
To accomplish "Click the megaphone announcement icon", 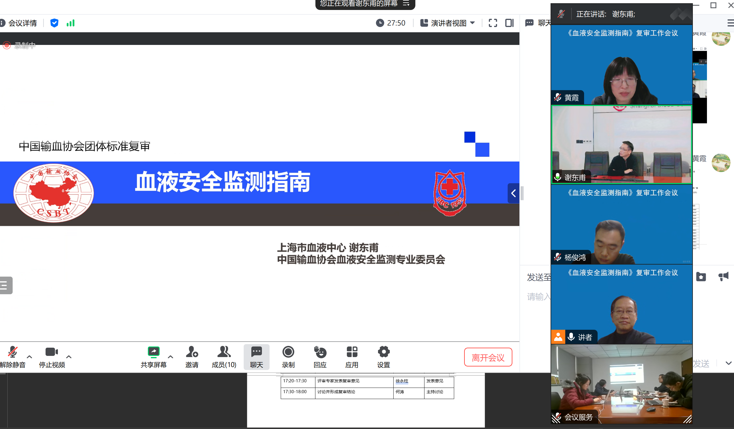I will (723, 276).
